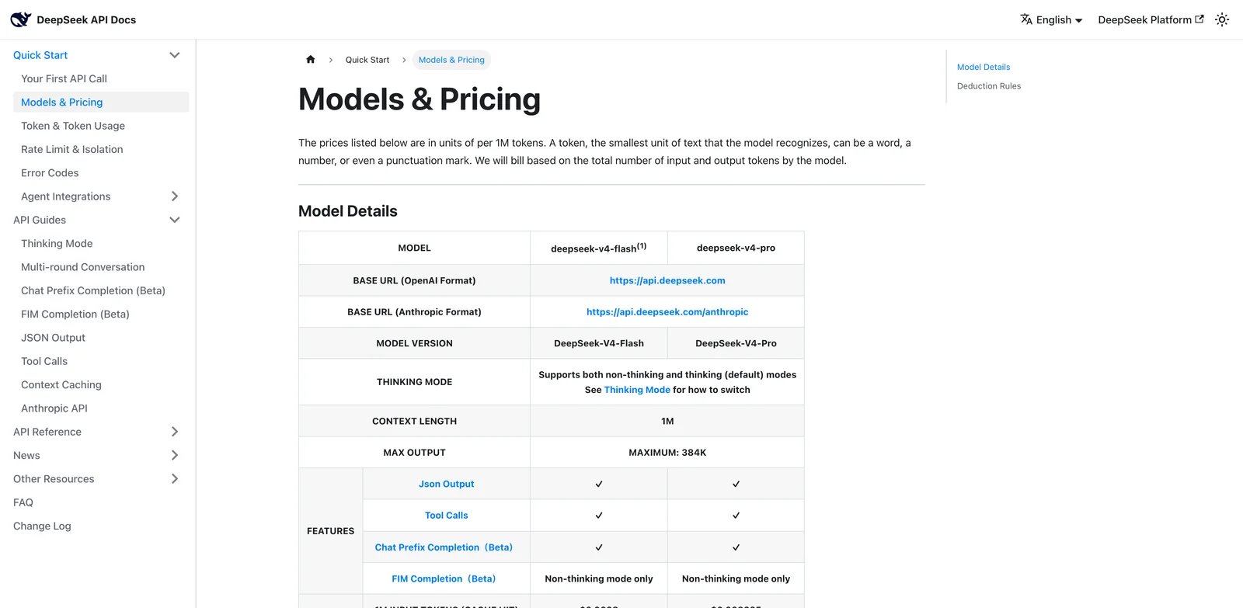
Task: Open DeepSeek Platform external link
Action: tap(1151, 19)
